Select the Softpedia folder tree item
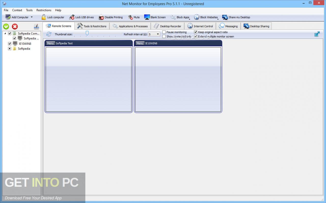Screen dimensions: 326x203 pyautogui.click(x=24, y=49)
